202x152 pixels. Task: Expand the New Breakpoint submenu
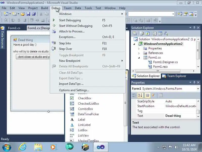coord(88,61)
